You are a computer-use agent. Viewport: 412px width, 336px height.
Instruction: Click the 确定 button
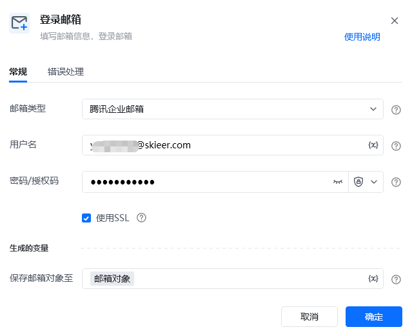[x=374, y=317]
